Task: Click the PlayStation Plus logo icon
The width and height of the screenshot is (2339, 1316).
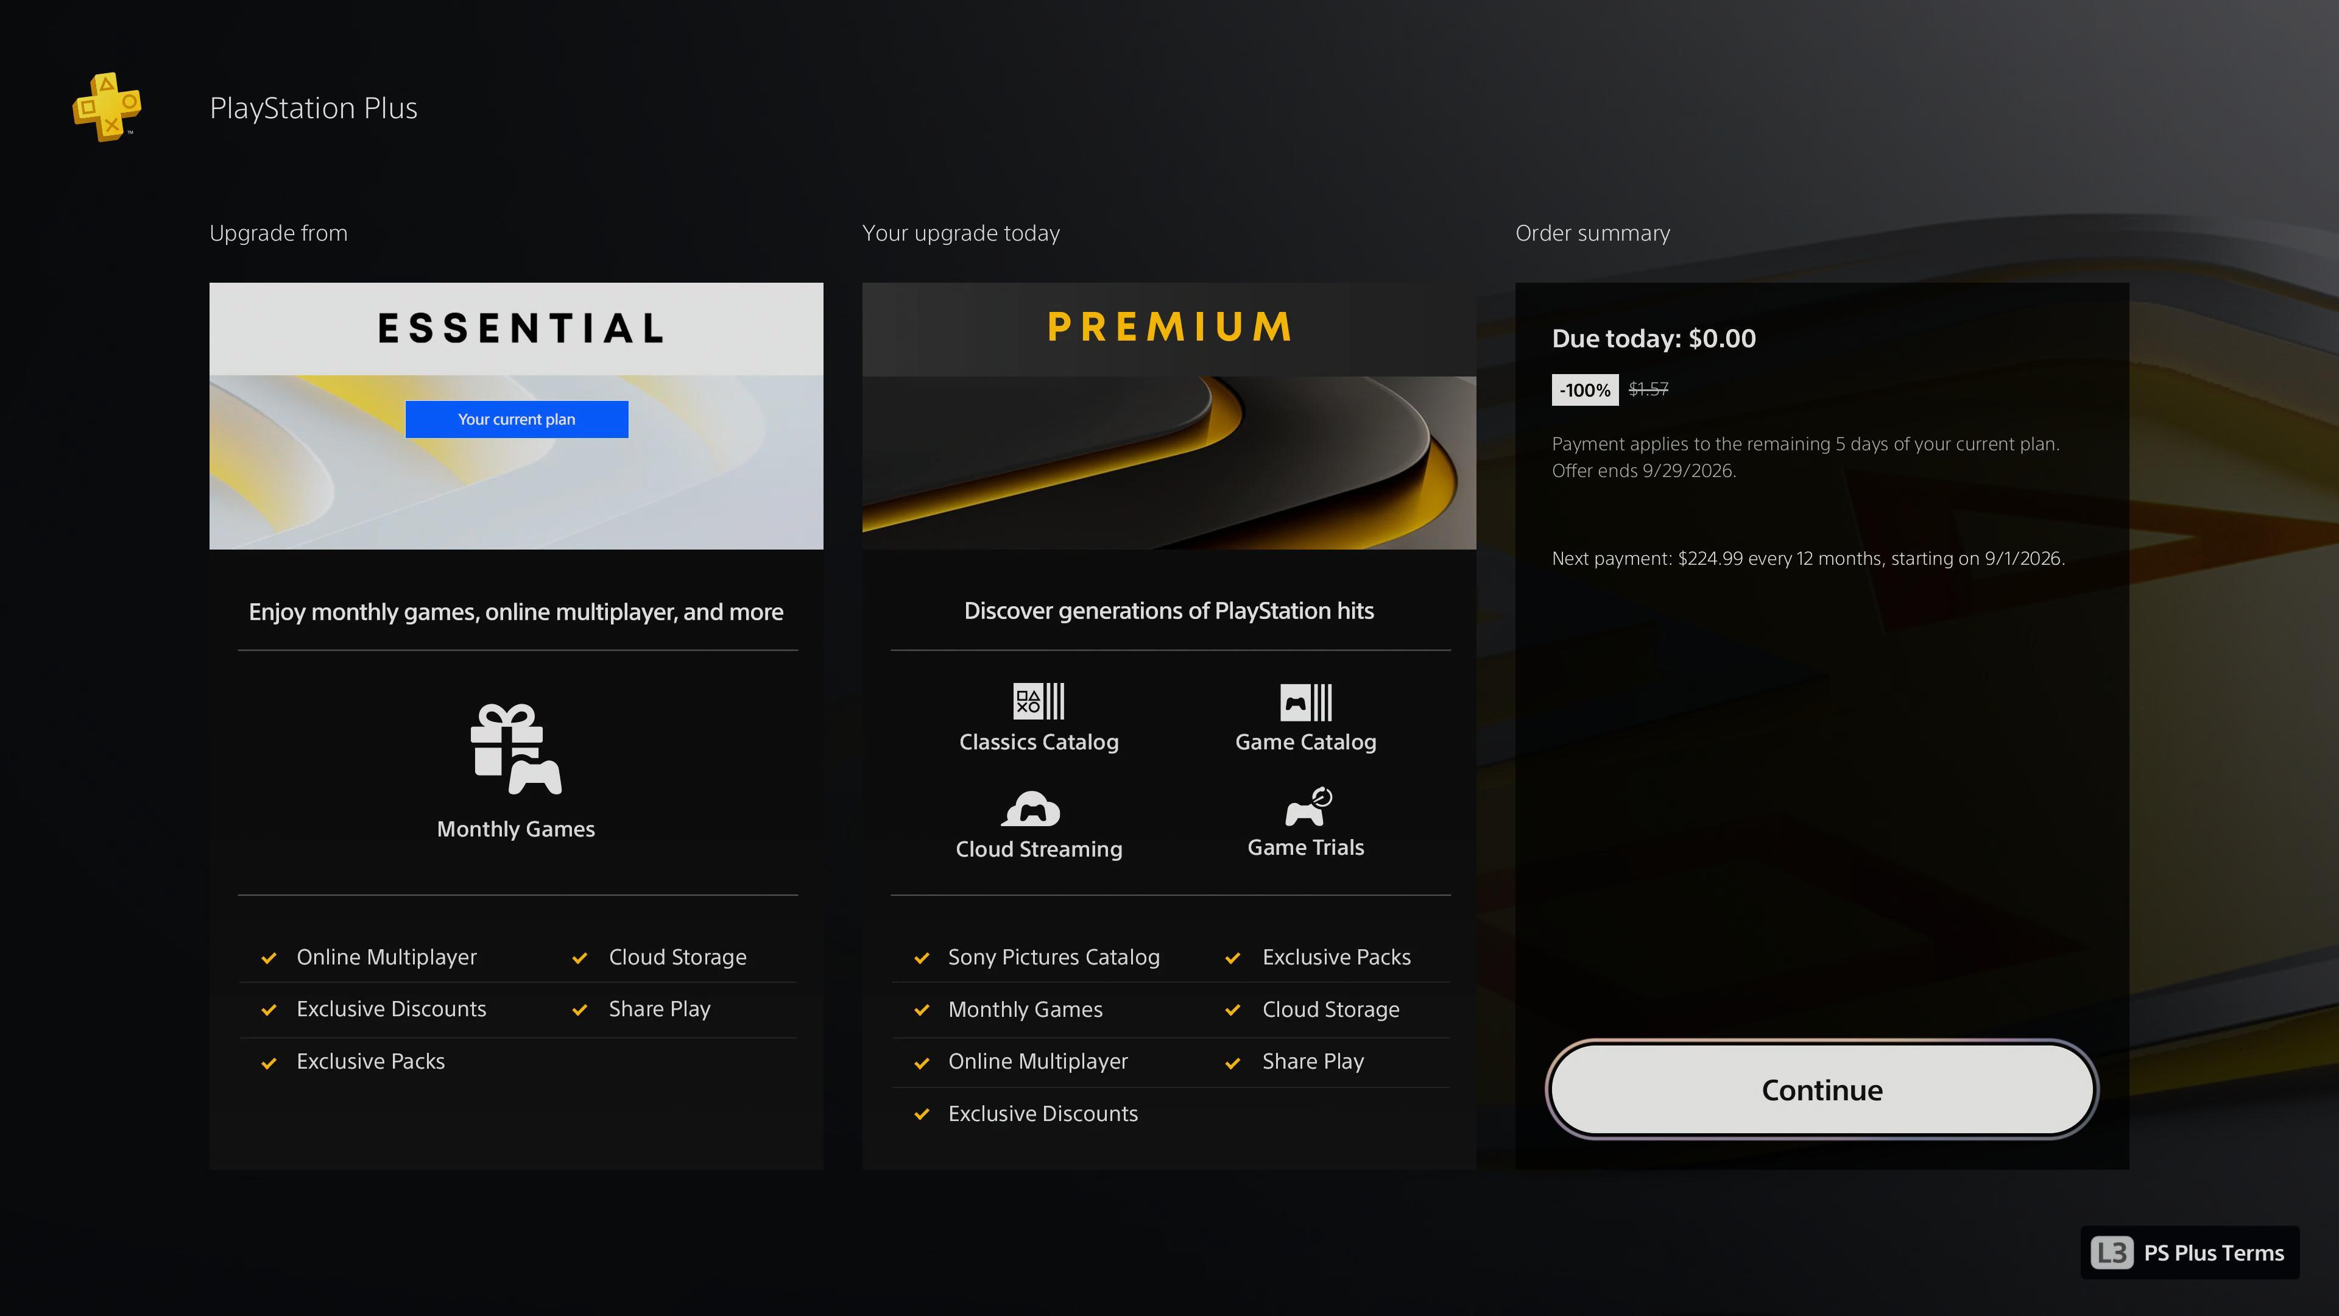Action: (x=107, y=107)
